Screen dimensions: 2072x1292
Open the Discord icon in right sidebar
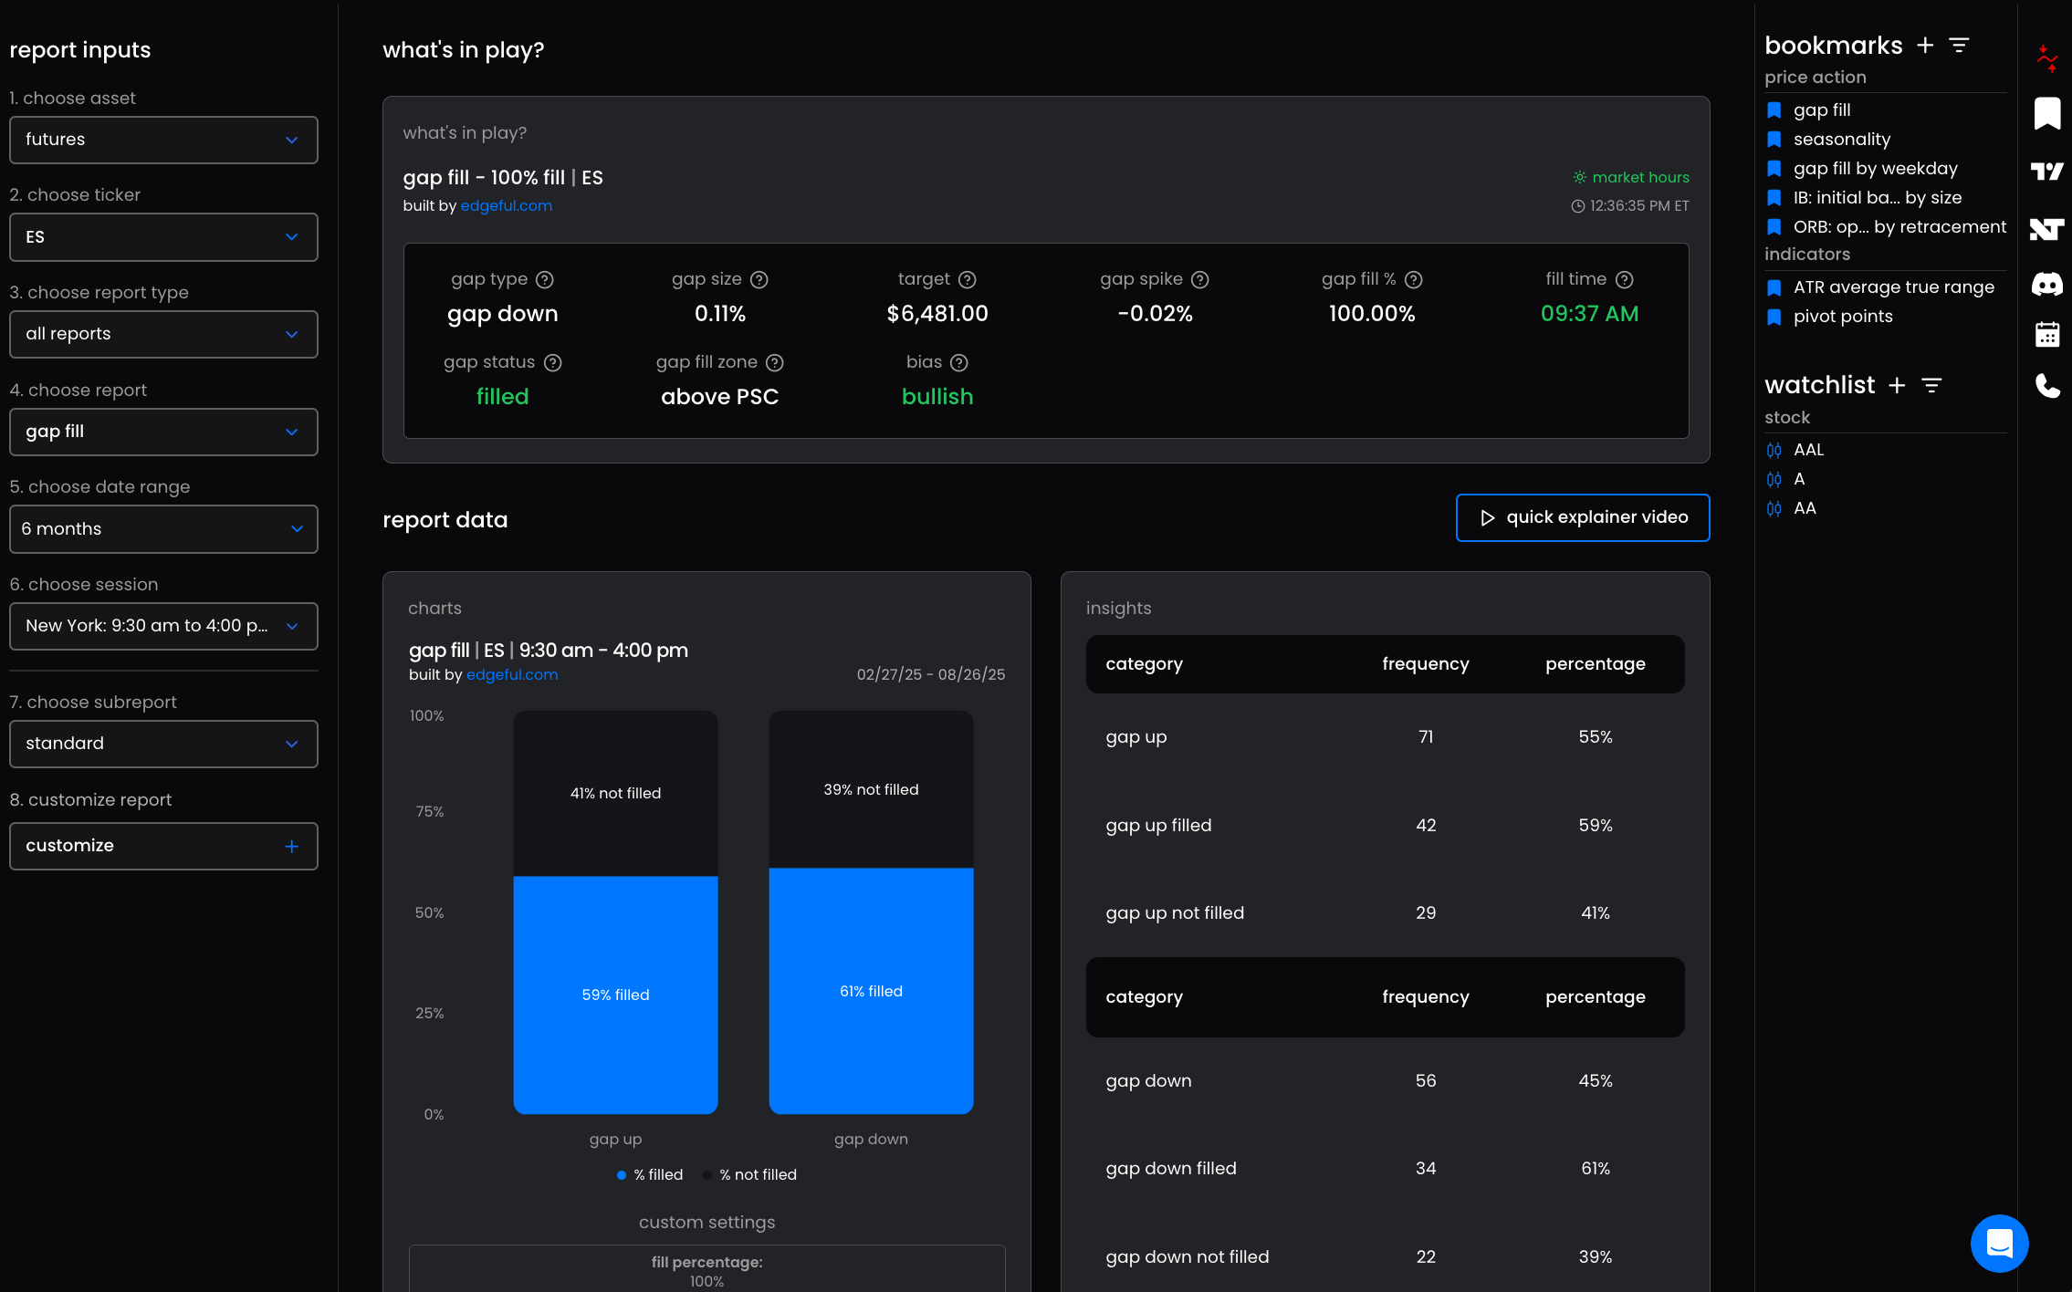tap(2046, 285)
